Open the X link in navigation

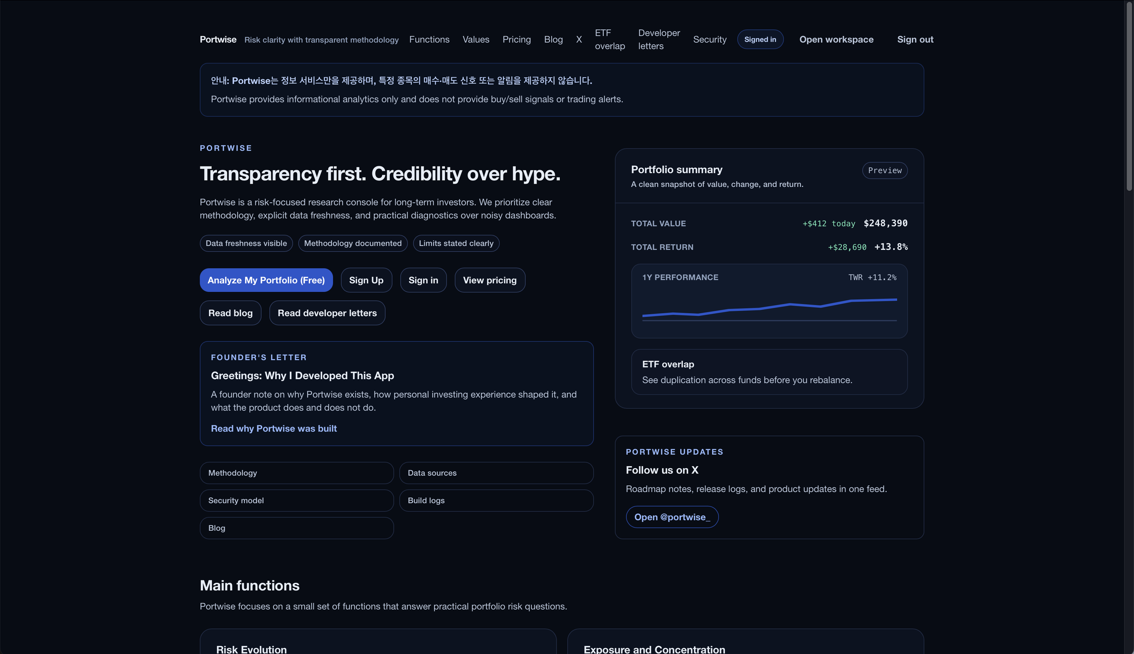point(578,39)
